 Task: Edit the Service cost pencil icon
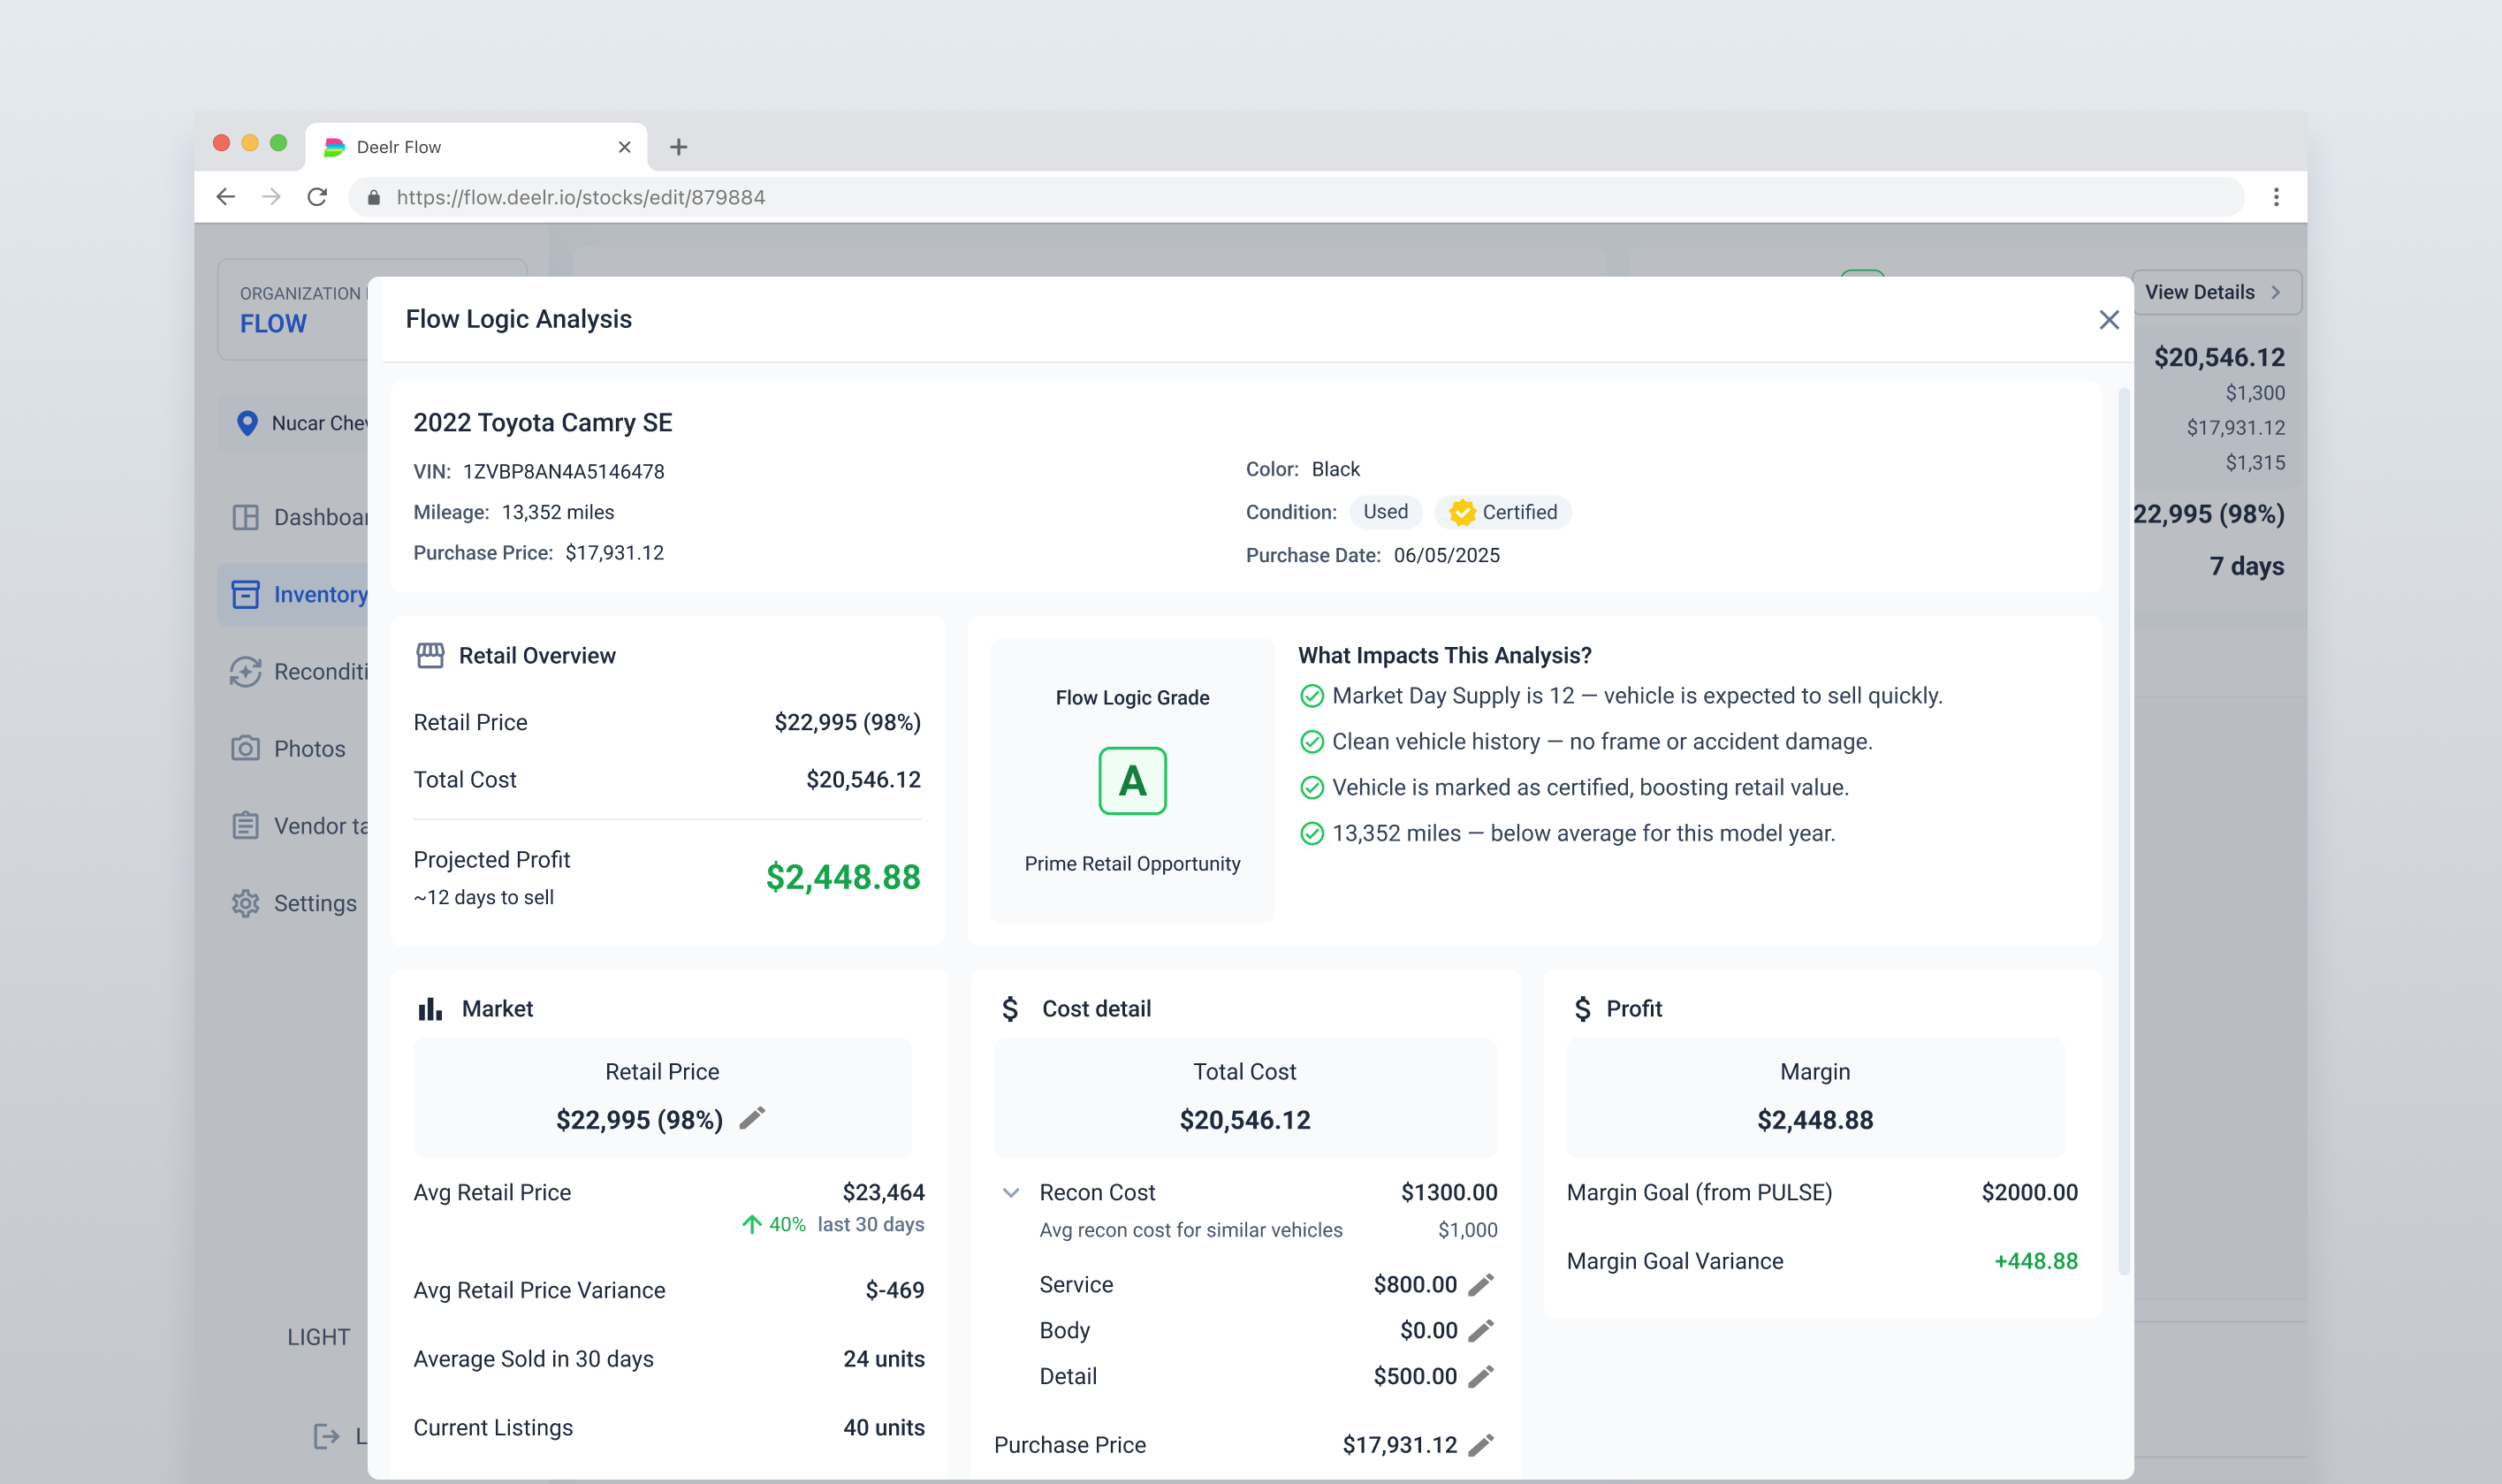1481,1284
